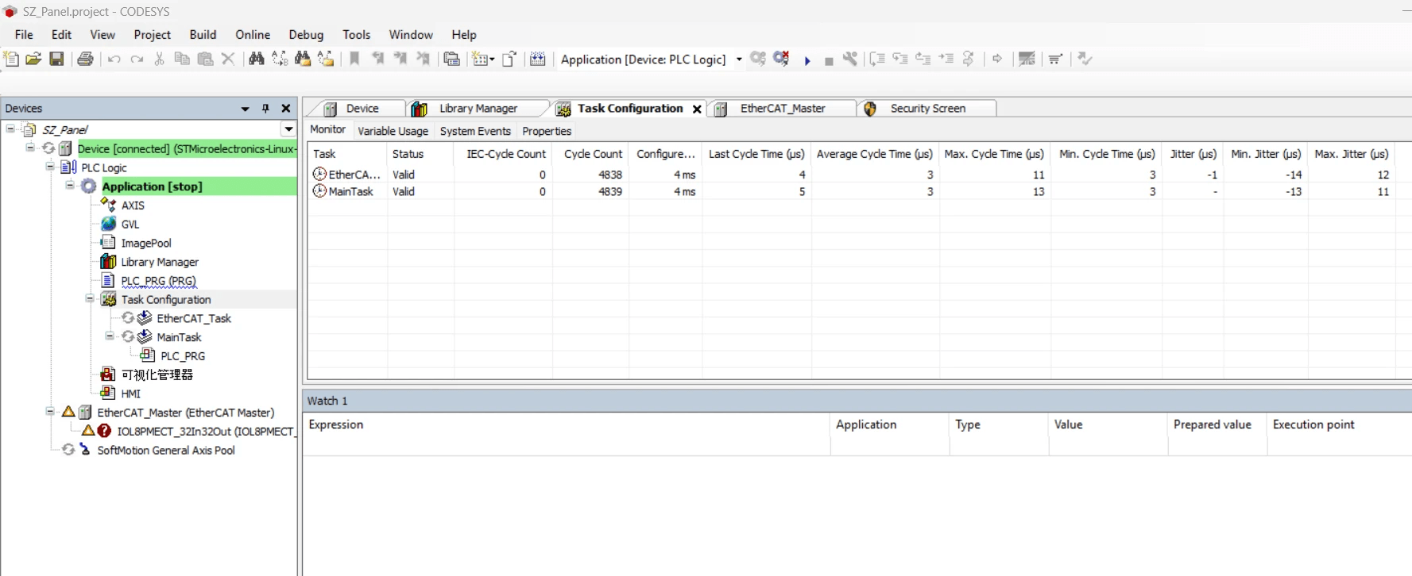This screenshot has width=1412, height=576.
Task: Collapse the PLC Logic node
Action: [x=50, y=167]
